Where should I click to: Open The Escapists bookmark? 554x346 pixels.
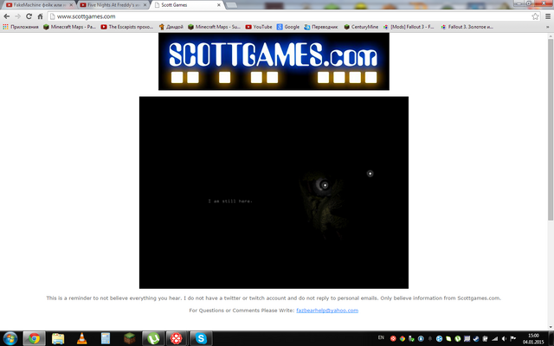pos(127,27)
